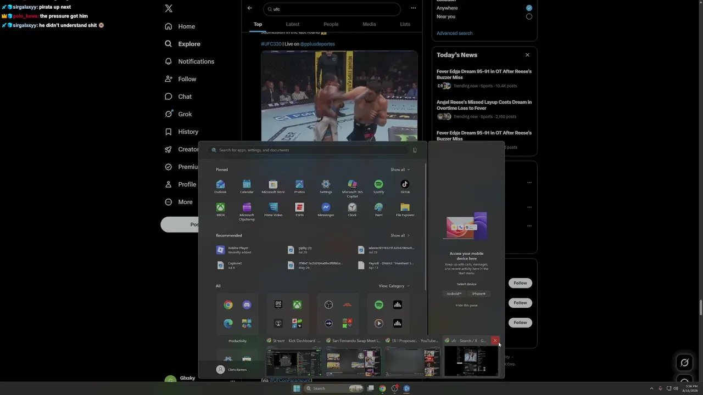Launch Paint from pinned apps

point(378,210)
